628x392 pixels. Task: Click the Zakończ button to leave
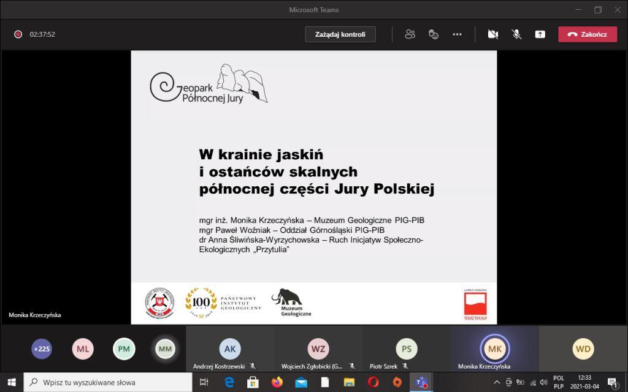587,34
